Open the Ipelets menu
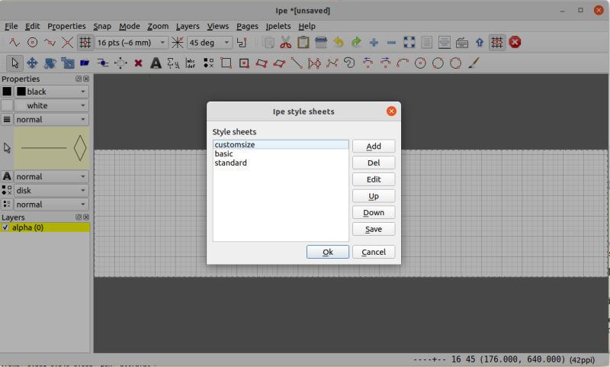This screenshot has width=610, height=367. (278, 26)
